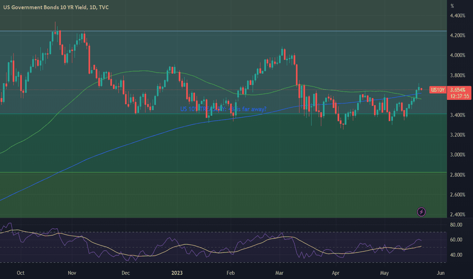Click the Oct label on time axis
Viewport: 473px width, 279px height.
click(20, 273)
